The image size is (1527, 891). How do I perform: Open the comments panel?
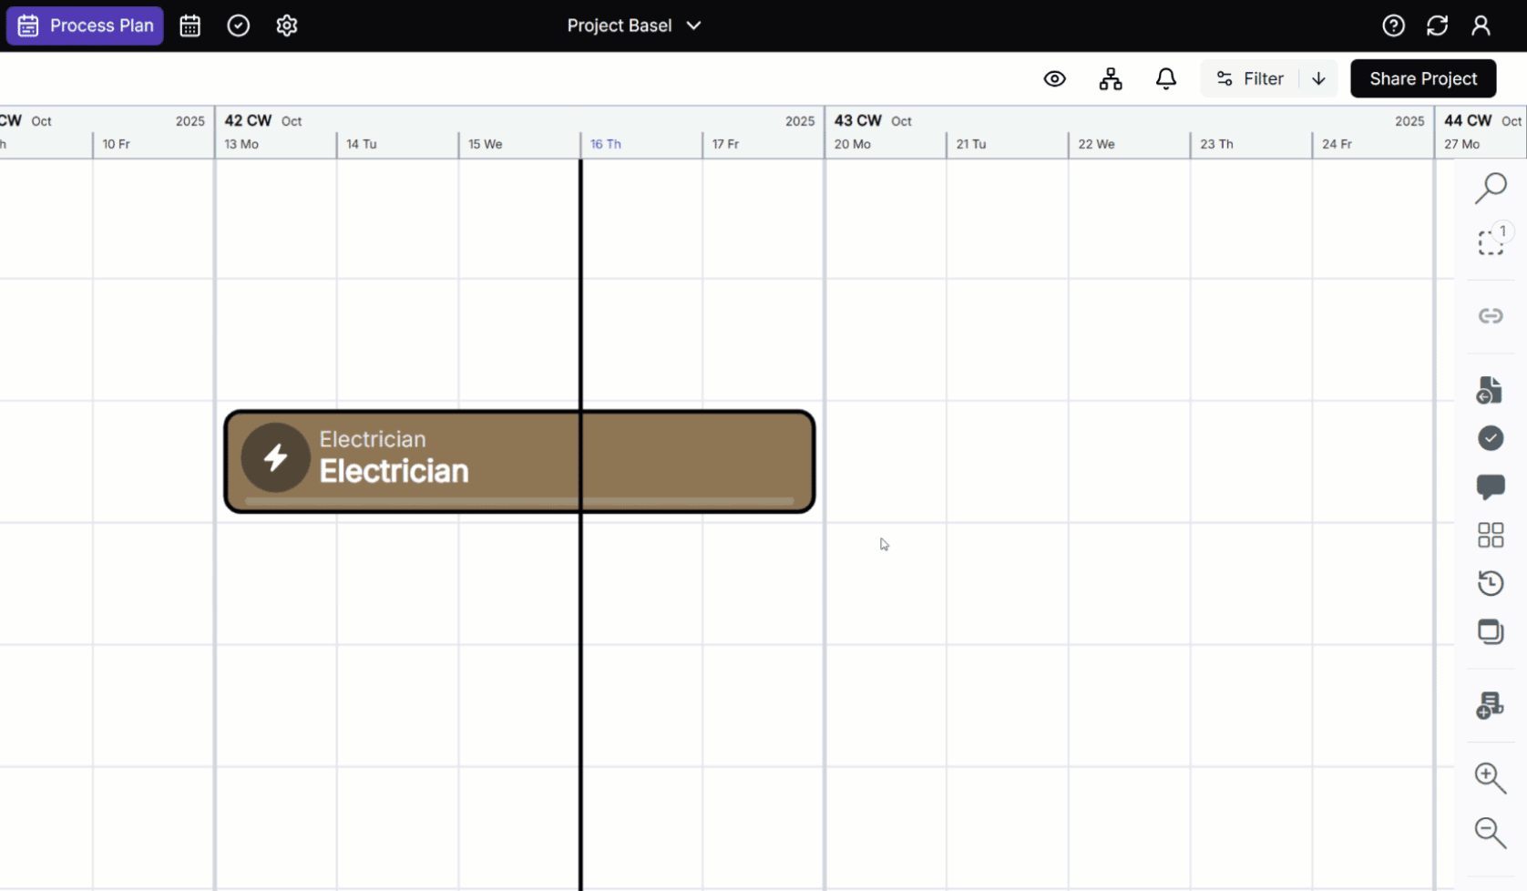click(1491, 487)
